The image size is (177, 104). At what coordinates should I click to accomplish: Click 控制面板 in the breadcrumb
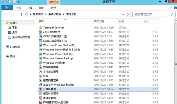38,14
